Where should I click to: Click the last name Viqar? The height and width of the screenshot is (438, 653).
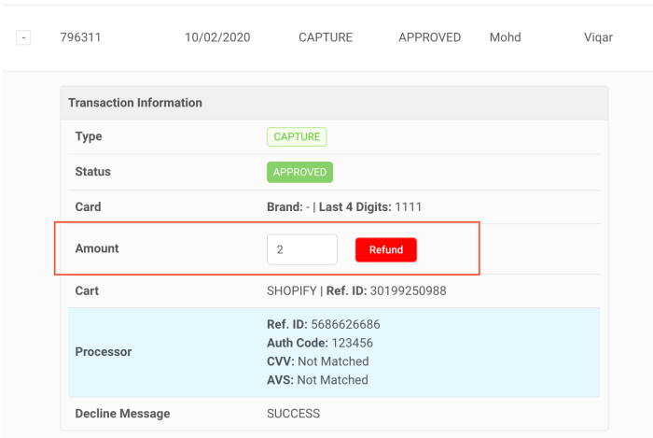click(598, 38)
